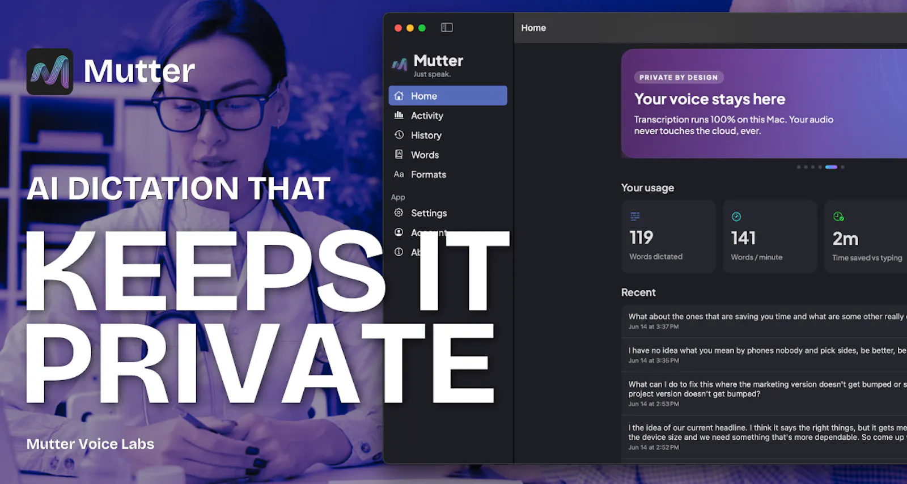The width and height of the screenshot is (907, 484).
Task: Click the 'Just speak.' tagline
Action: pos(432,74)
